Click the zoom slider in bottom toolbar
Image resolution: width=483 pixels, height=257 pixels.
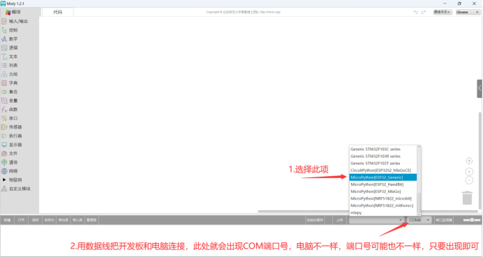pyautogui.click(x=472, y=220)
